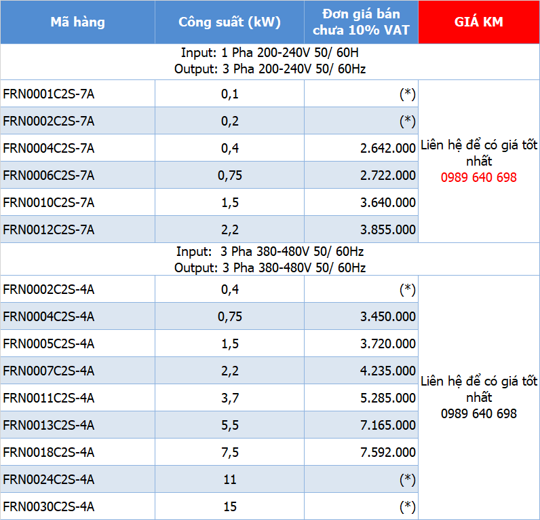Click the black phone number 0989 640 698

(478, 413)
